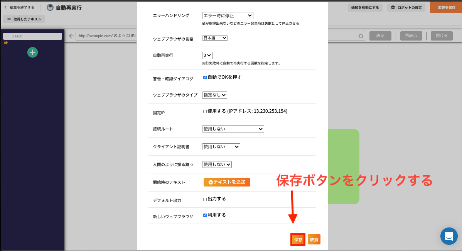Click テキストを追加 button

click(227, 182)
